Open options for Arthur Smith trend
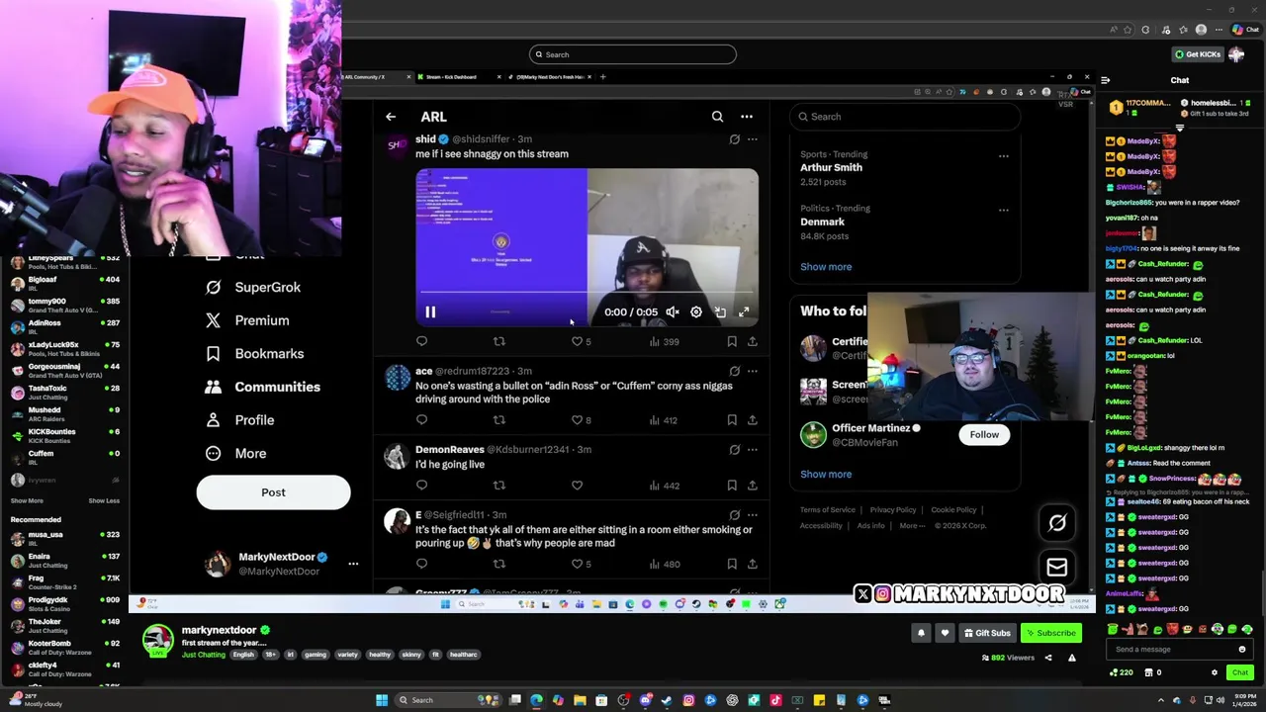Screen dimensions: 1266x712 [x=1003, y=156]
